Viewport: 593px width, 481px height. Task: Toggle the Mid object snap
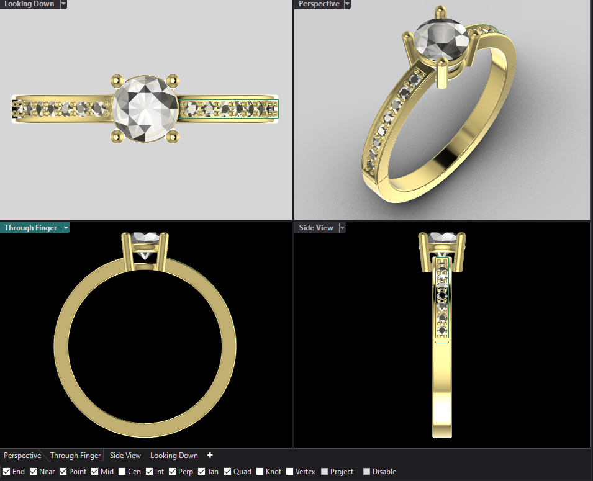coord(95,472)
